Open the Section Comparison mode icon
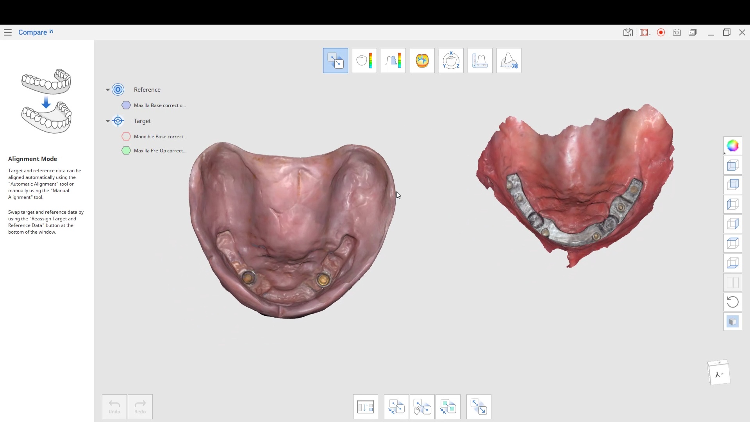The width and height of the screenshot is (750, 422). coord(393,61)
